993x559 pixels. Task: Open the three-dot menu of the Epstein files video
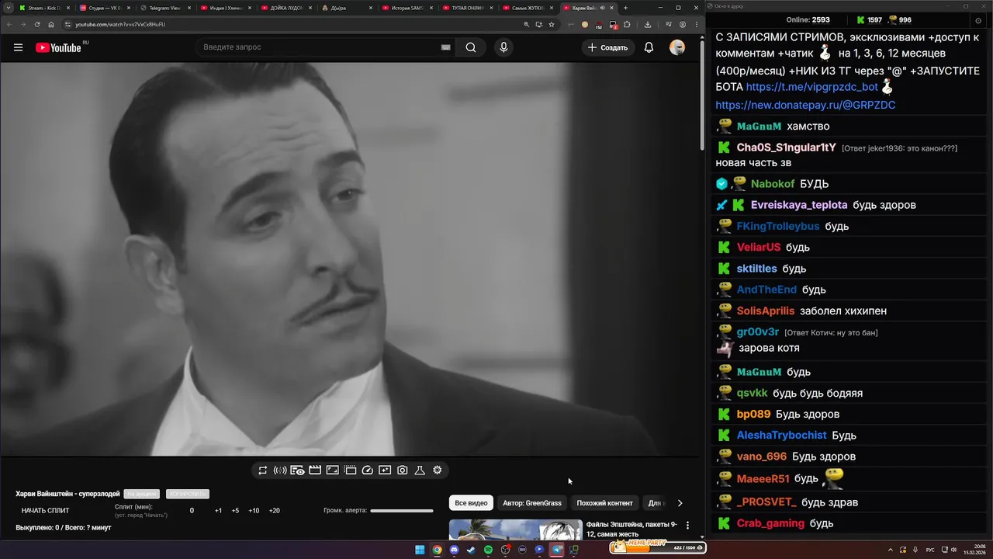687,526
